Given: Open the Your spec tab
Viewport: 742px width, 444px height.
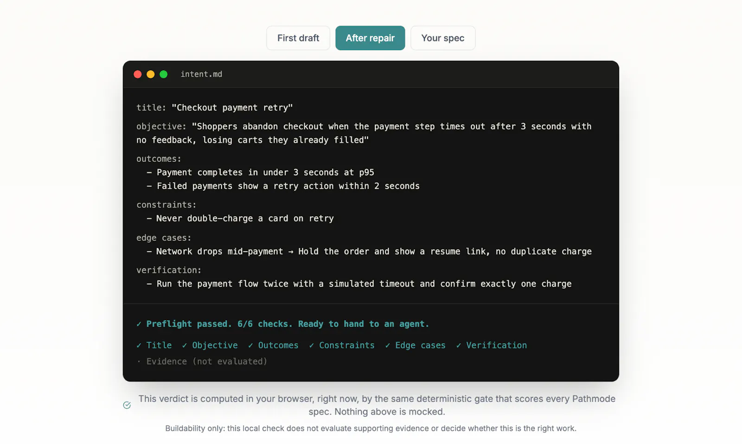Looking at the screenshot, I should click(x=443, y=38).
